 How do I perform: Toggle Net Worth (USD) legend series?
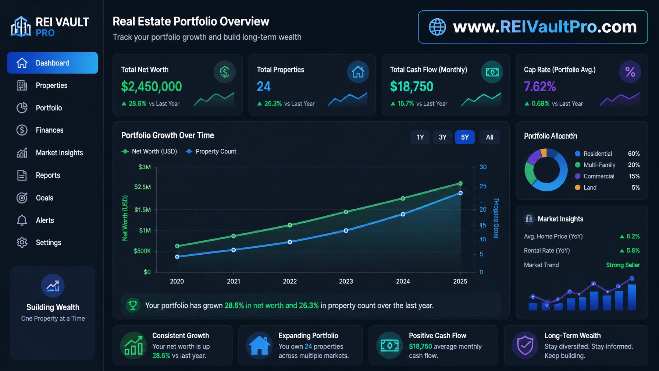point(149,151)
